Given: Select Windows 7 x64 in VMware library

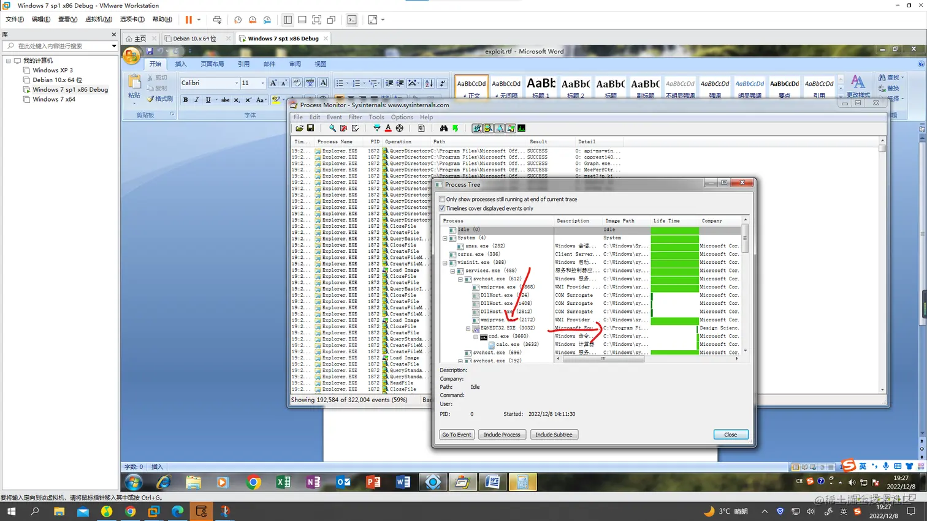Looking at the screenshot, I should [x=54, y=99].
